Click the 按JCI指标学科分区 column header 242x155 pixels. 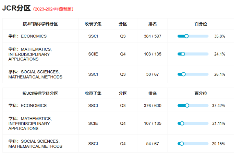click(x=40, y=93)
